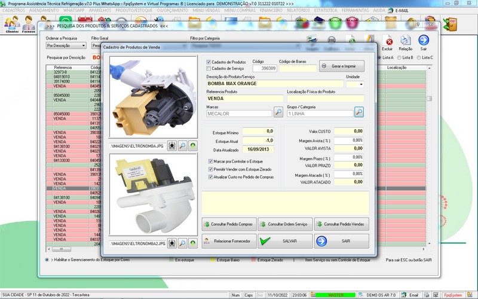Open the RELATORIOS menu

click(297, 11)
